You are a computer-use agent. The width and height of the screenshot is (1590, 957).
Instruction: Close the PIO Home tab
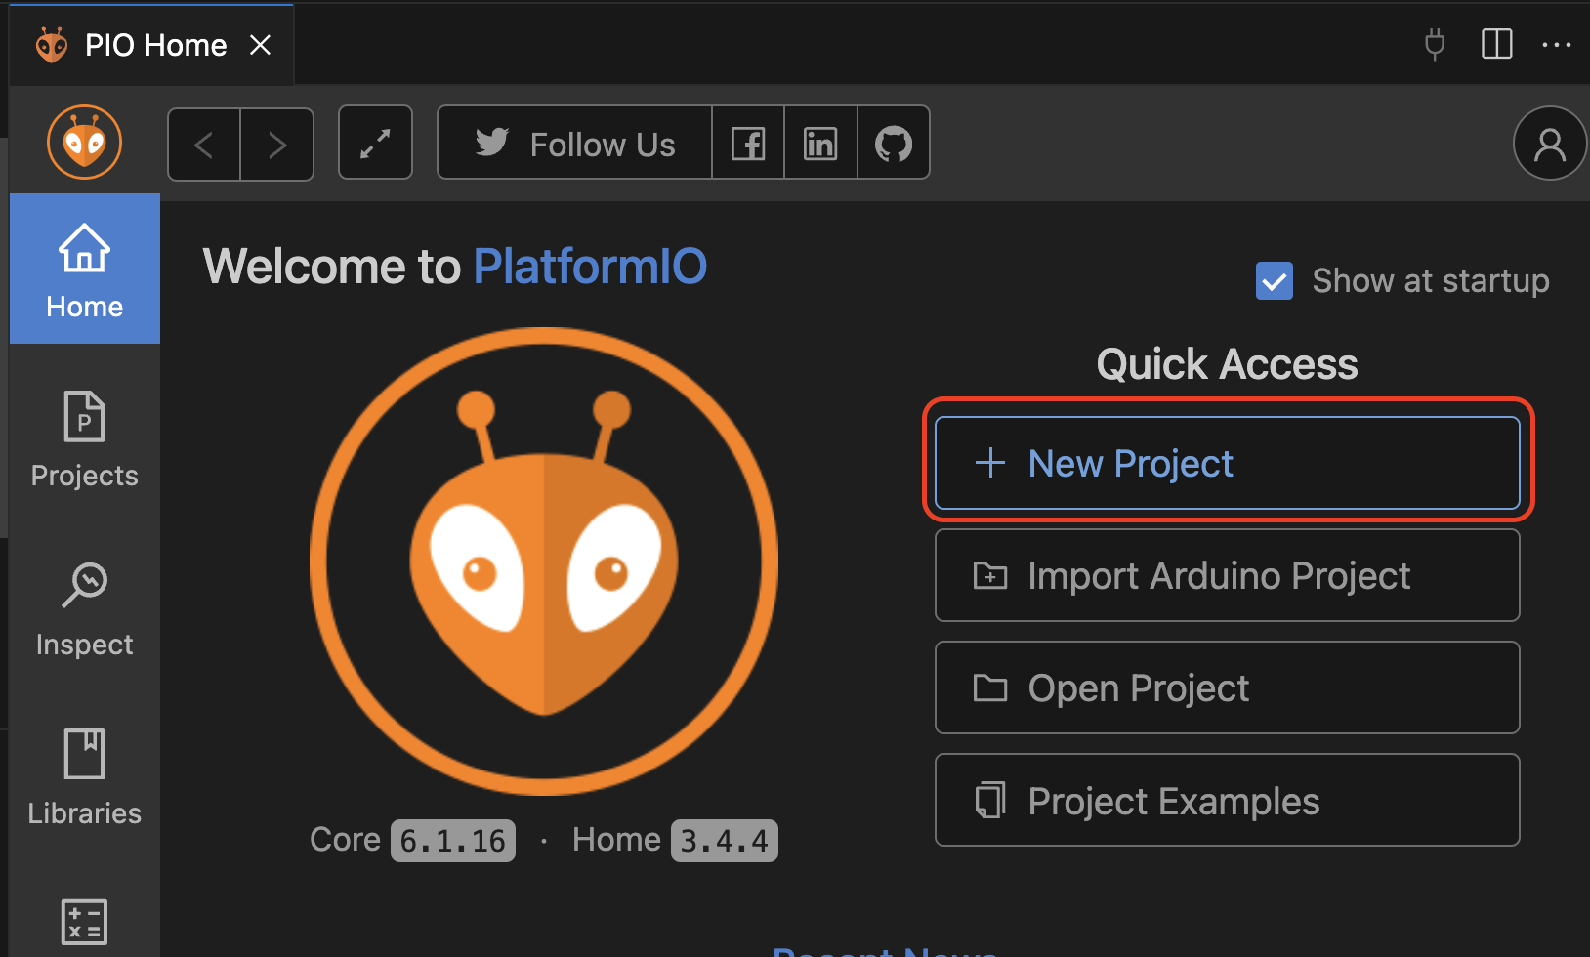pos(260,45)
